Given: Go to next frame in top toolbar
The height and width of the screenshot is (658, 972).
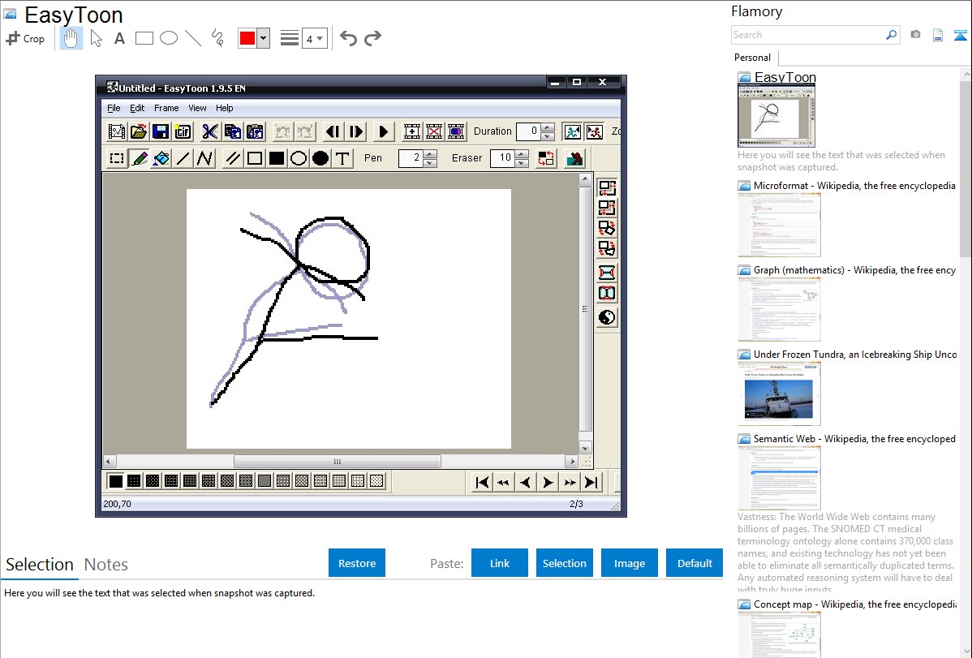Looking at the screenshot, I should [356, 131].
